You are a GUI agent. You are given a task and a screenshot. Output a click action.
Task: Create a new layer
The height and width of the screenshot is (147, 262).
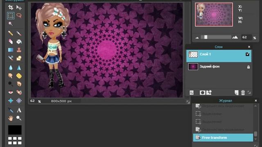tap(237, 93)
